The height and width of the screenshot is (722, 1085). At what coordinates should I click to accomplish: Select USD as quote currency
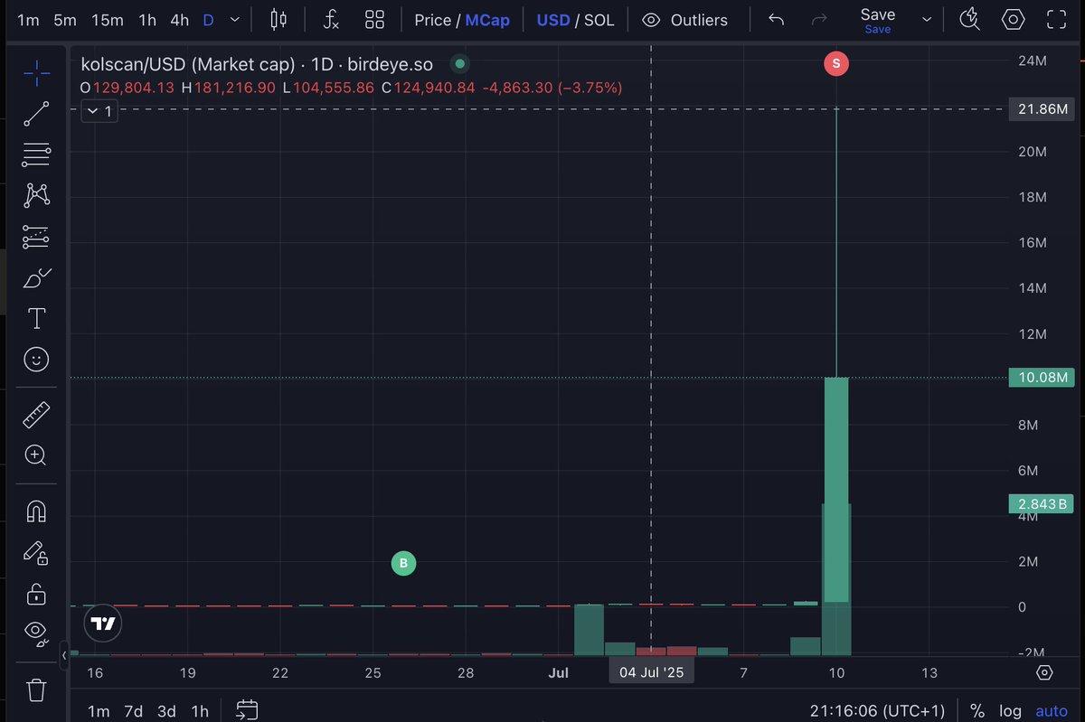(553, 20)
